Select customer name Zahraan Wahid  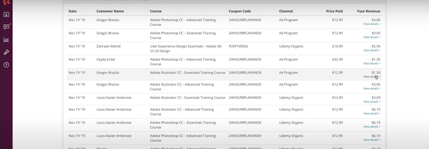click(108, 46)
